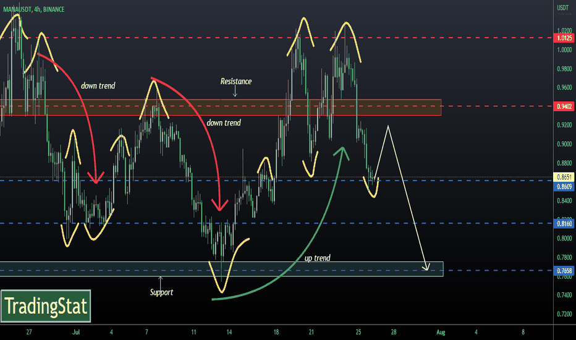Click the 25 date on time axis
The width and height of the screenshot is (576, 340).
pyautogui.click(x=358, y=332)
